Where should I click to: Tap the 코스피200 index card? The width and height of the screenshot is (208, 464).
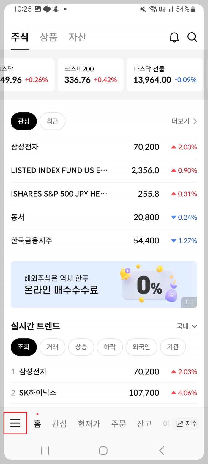(90, 75)
